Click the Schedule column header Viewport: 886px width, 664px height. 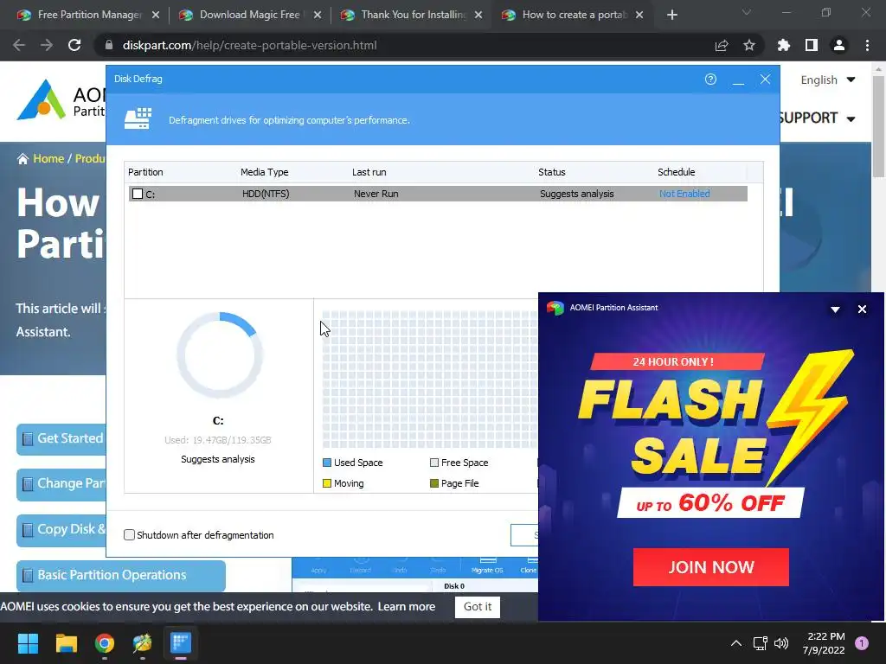click(676, 172)
